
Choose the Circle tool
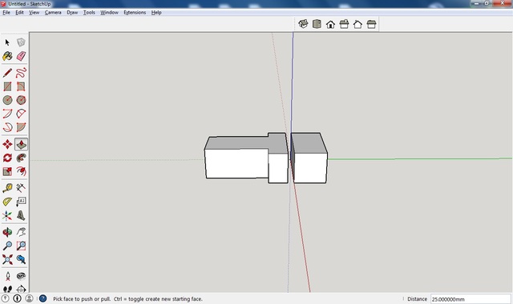click(x=7, y=100)
